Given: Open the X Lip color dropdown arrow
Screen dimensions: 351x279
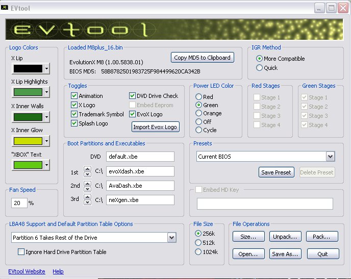Looking at the screenshot, I should (x=46, y=68).
